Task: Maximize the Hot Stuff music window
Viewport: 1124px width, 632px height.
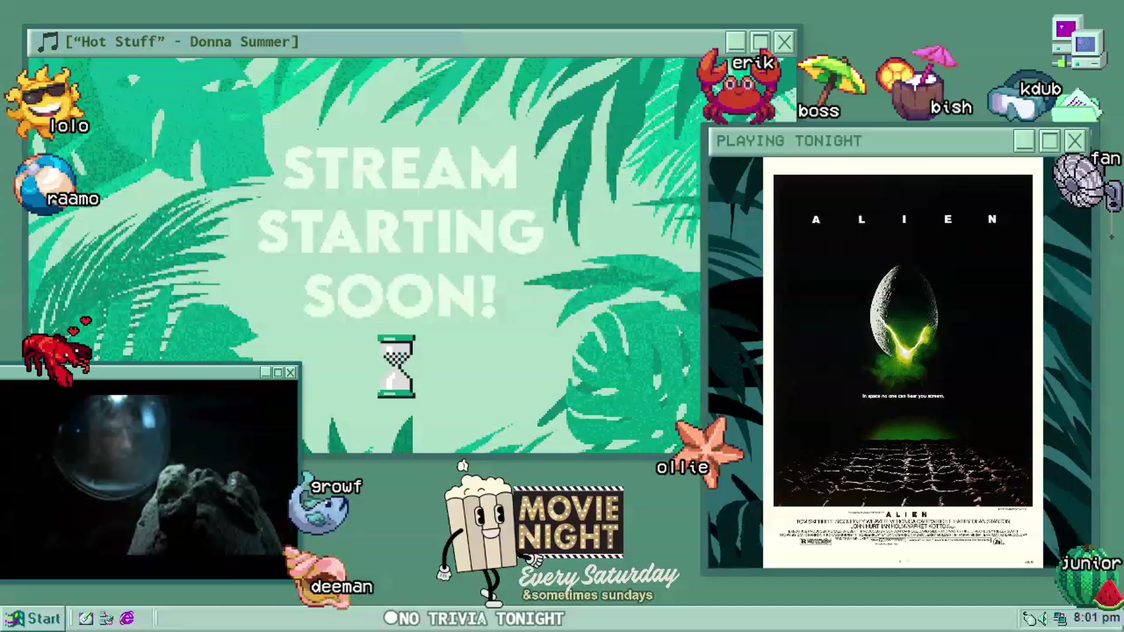Action: 760,42
